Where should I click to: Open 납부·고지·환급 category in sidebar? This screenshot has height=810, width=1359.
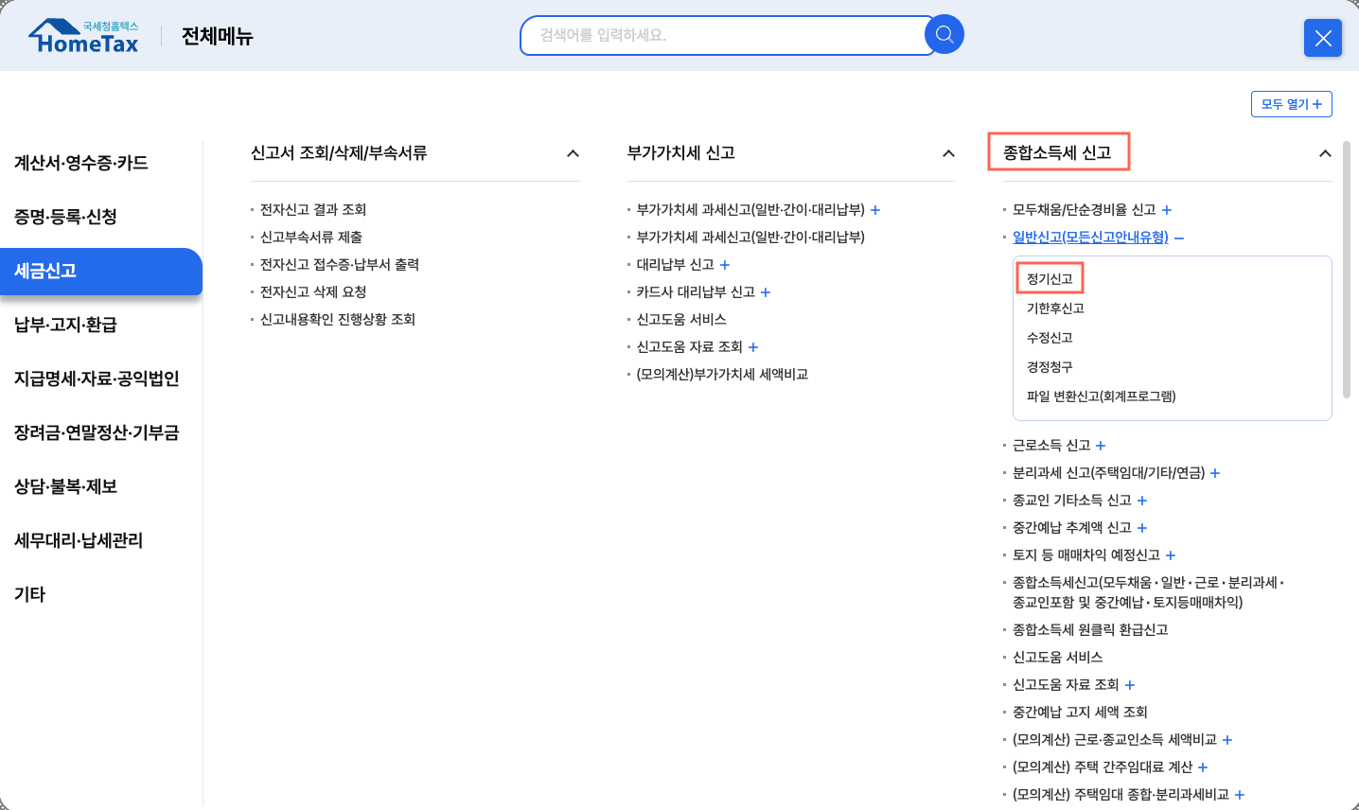click(x=66, y=325)
